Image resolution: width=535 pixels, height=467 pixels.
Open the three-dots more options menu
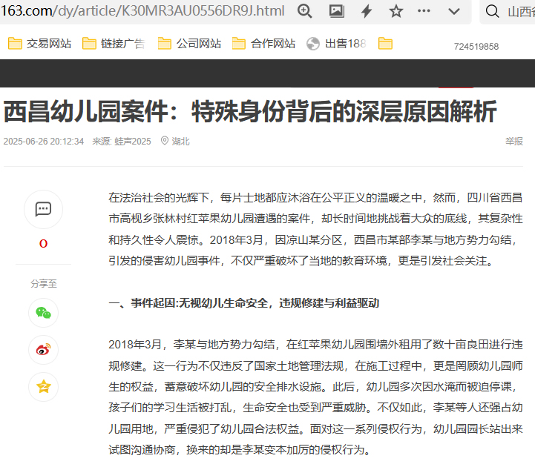tap(424, 11)
